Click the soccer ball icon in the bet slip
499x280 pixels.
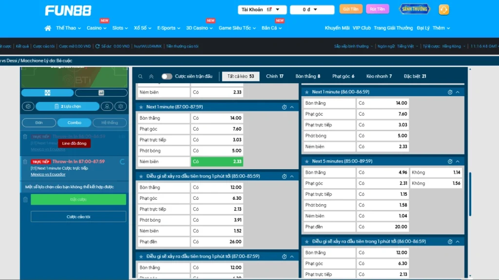pos(28,106)
